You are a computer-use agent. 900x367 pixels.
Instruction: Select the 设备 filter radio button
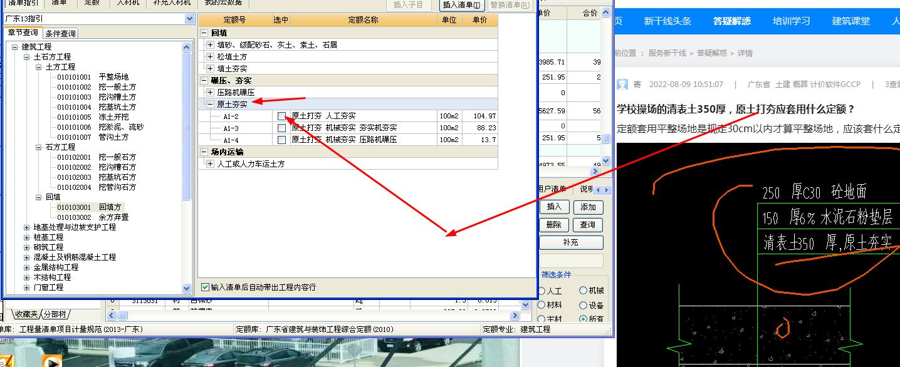[583, 305]
